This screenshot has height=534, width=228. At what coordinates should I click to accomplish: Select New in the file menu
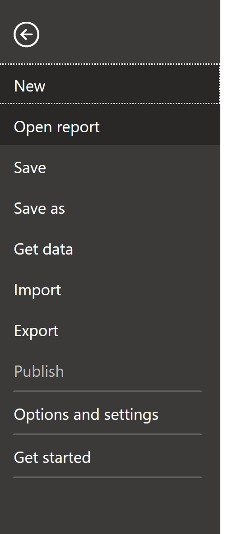110,84
